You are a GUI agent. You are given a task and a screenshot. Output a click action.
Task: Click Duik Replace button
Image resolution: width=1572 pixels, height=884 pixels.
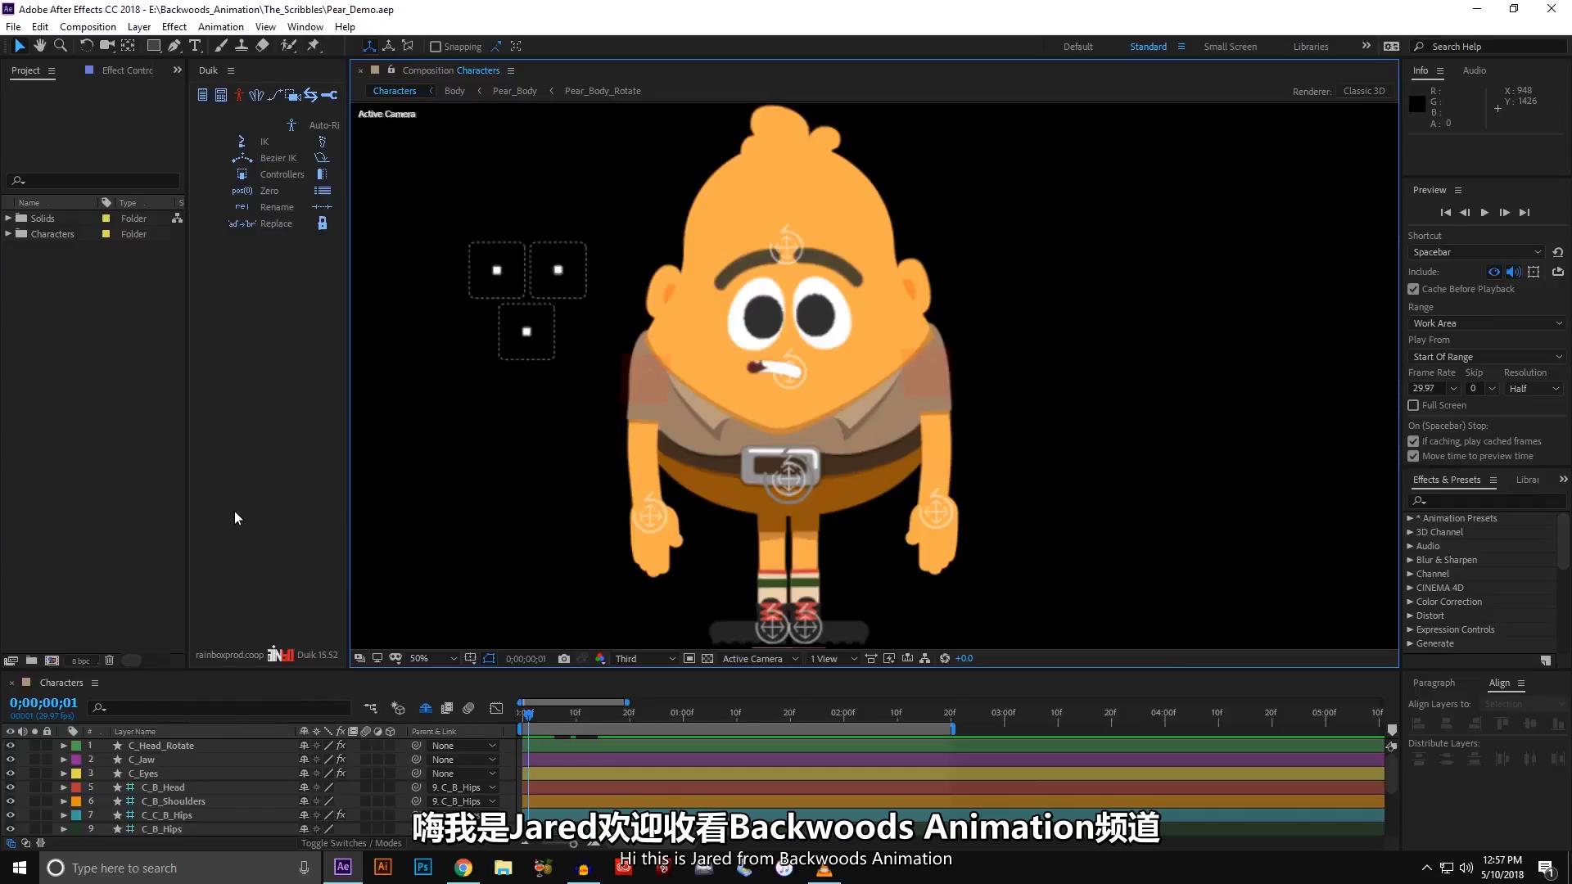[x=276, y=223]
